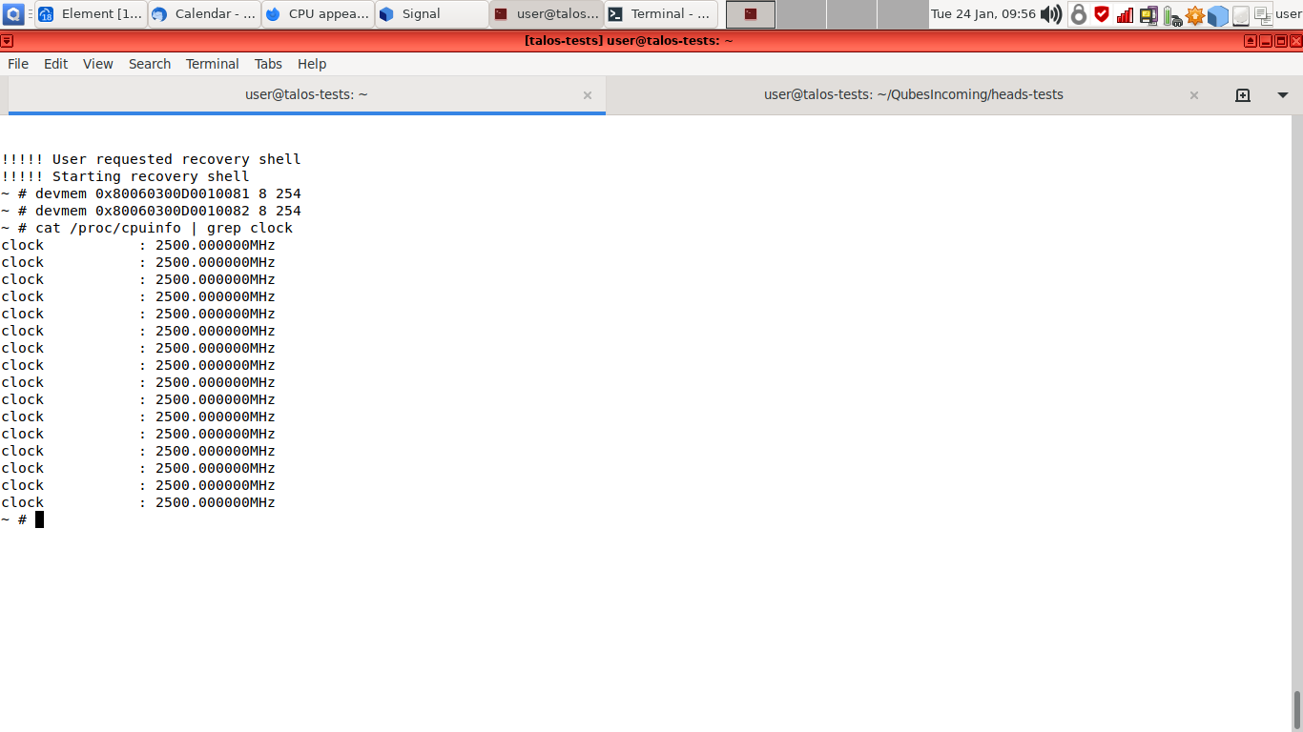Open the terminal window menu dropdown icon

click(x=7, y=41)
